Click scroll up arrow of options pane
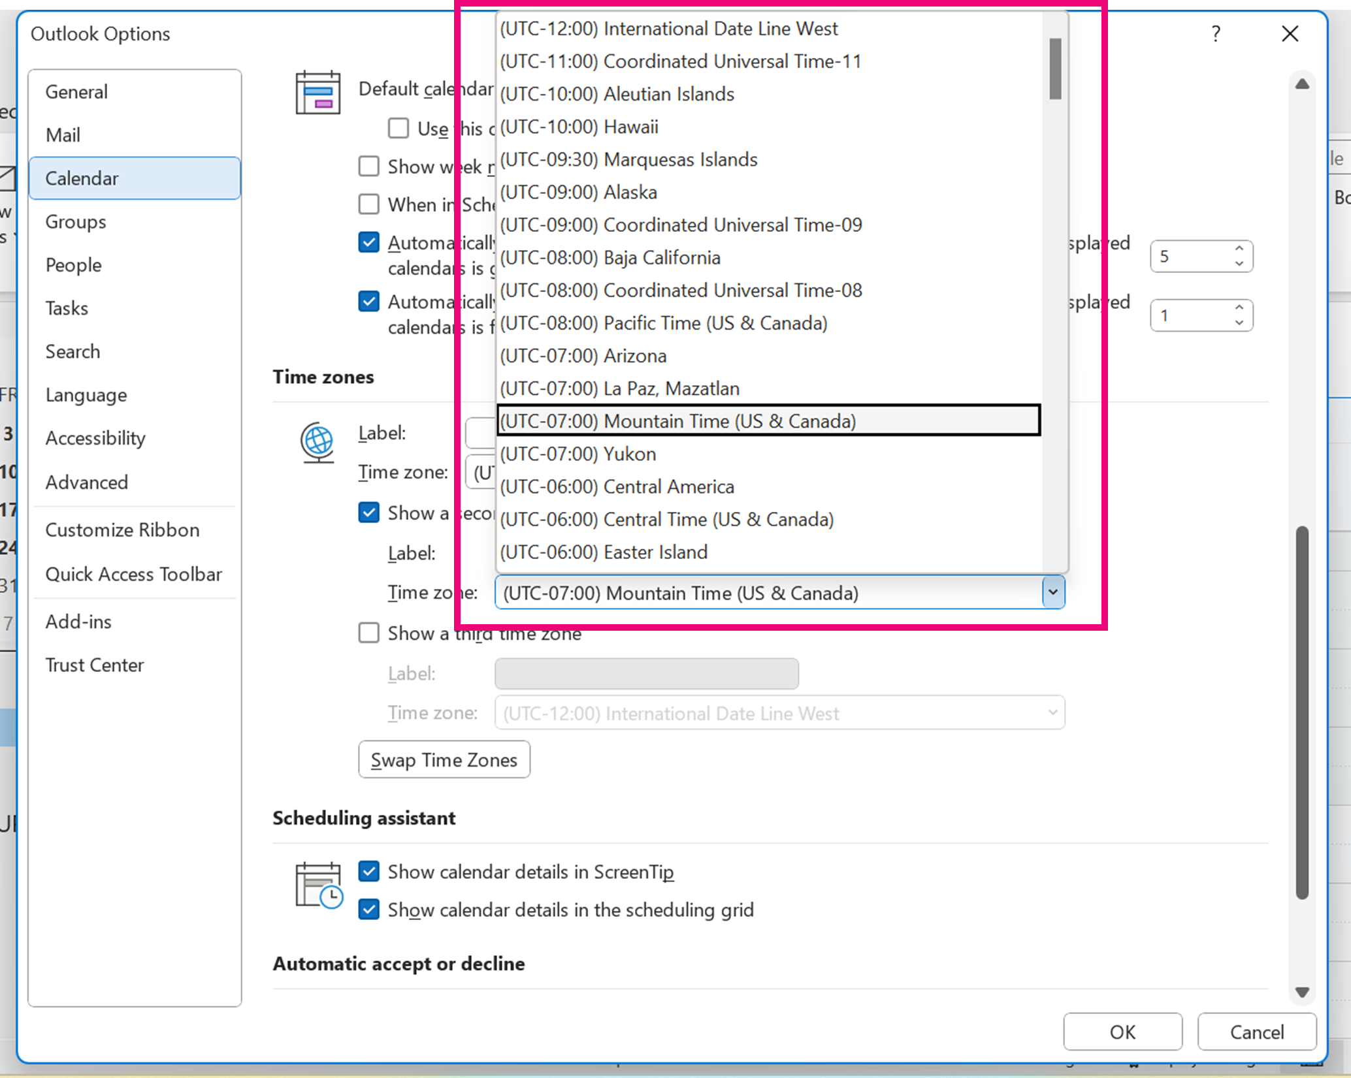Screen dimensions: 1351x1078 pyautogui.click(x=1302, y=84)
